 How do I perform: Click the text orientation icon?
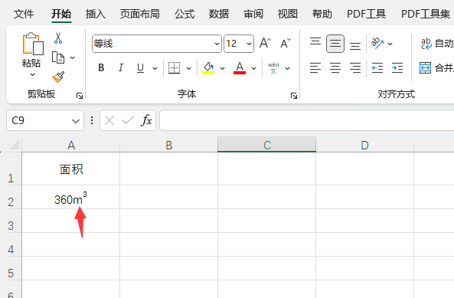point(377,44)
